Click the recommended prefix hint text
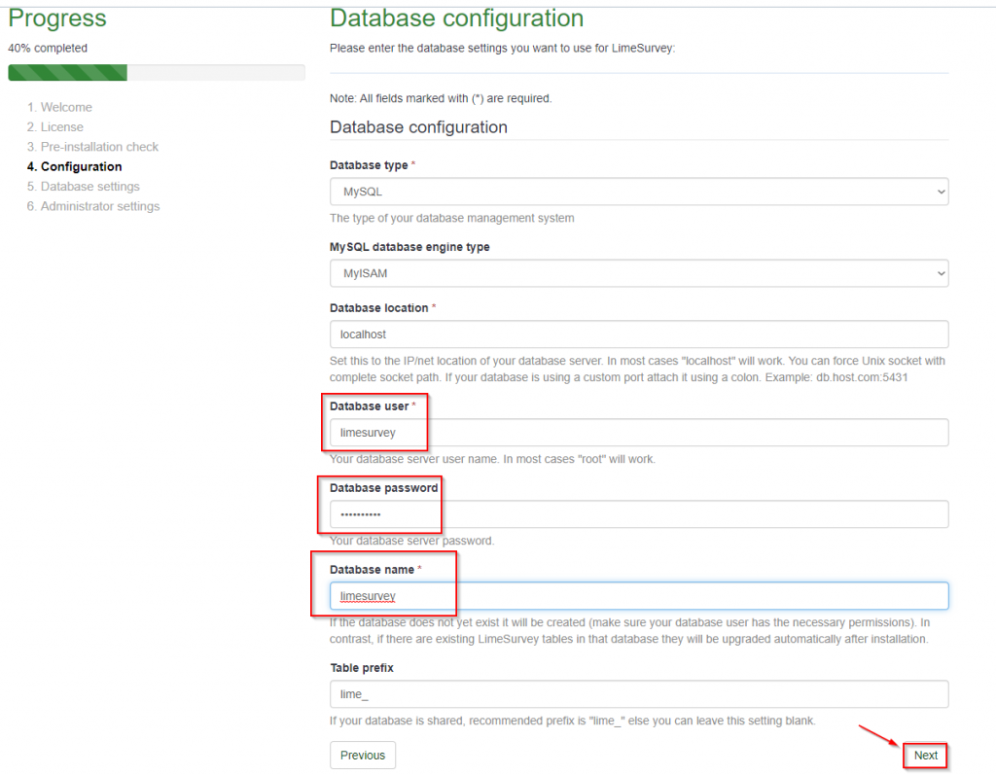996x775 pixels. coord(572,721)
